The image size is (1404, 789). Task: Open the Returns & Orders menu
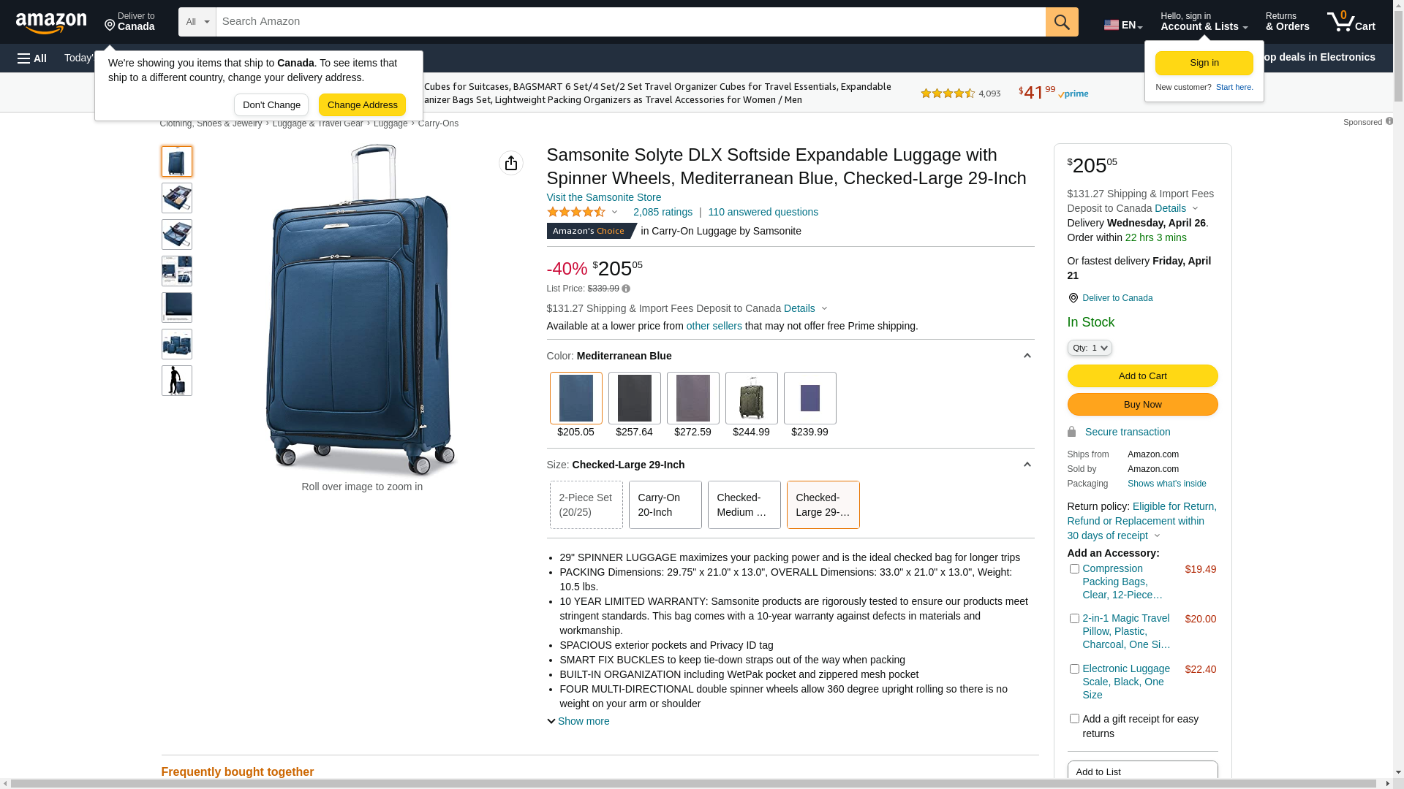coord(1287,22)
